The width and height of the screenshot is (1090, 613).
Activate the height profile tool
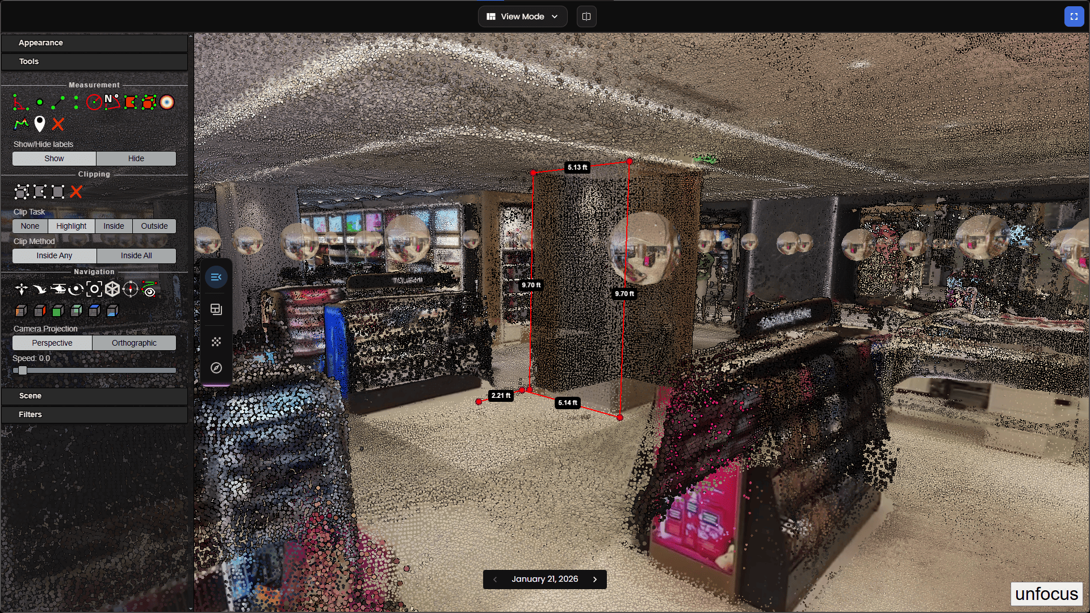pos(21,124)
